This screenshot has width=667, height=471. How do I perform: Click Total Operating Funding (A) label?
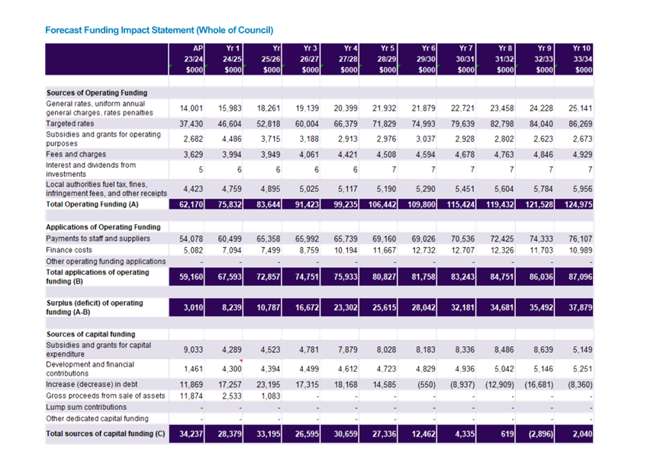click(x=92, y=204)
